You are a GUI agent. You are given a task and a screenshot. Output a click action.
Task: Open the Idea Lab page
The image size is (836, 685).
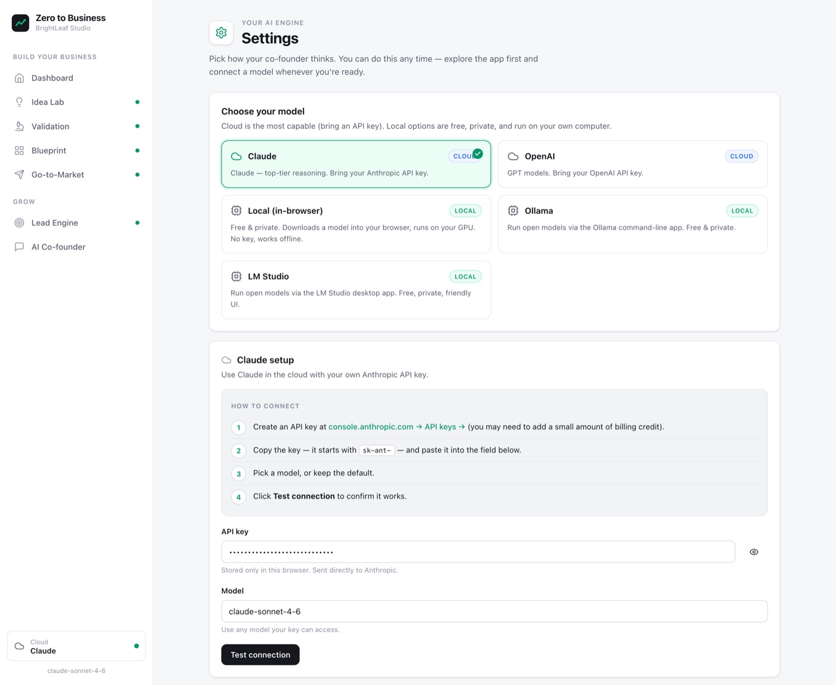point(76,102)
